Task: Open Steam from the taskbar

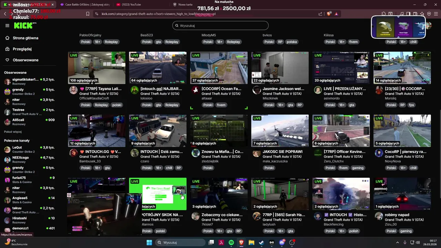Action: (x=261, y=242)
